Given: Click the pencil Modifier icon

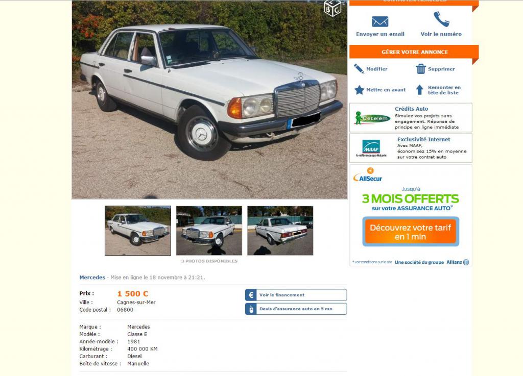Looking at the screenshot, I should pyautogui.click(x=359, y=69).
